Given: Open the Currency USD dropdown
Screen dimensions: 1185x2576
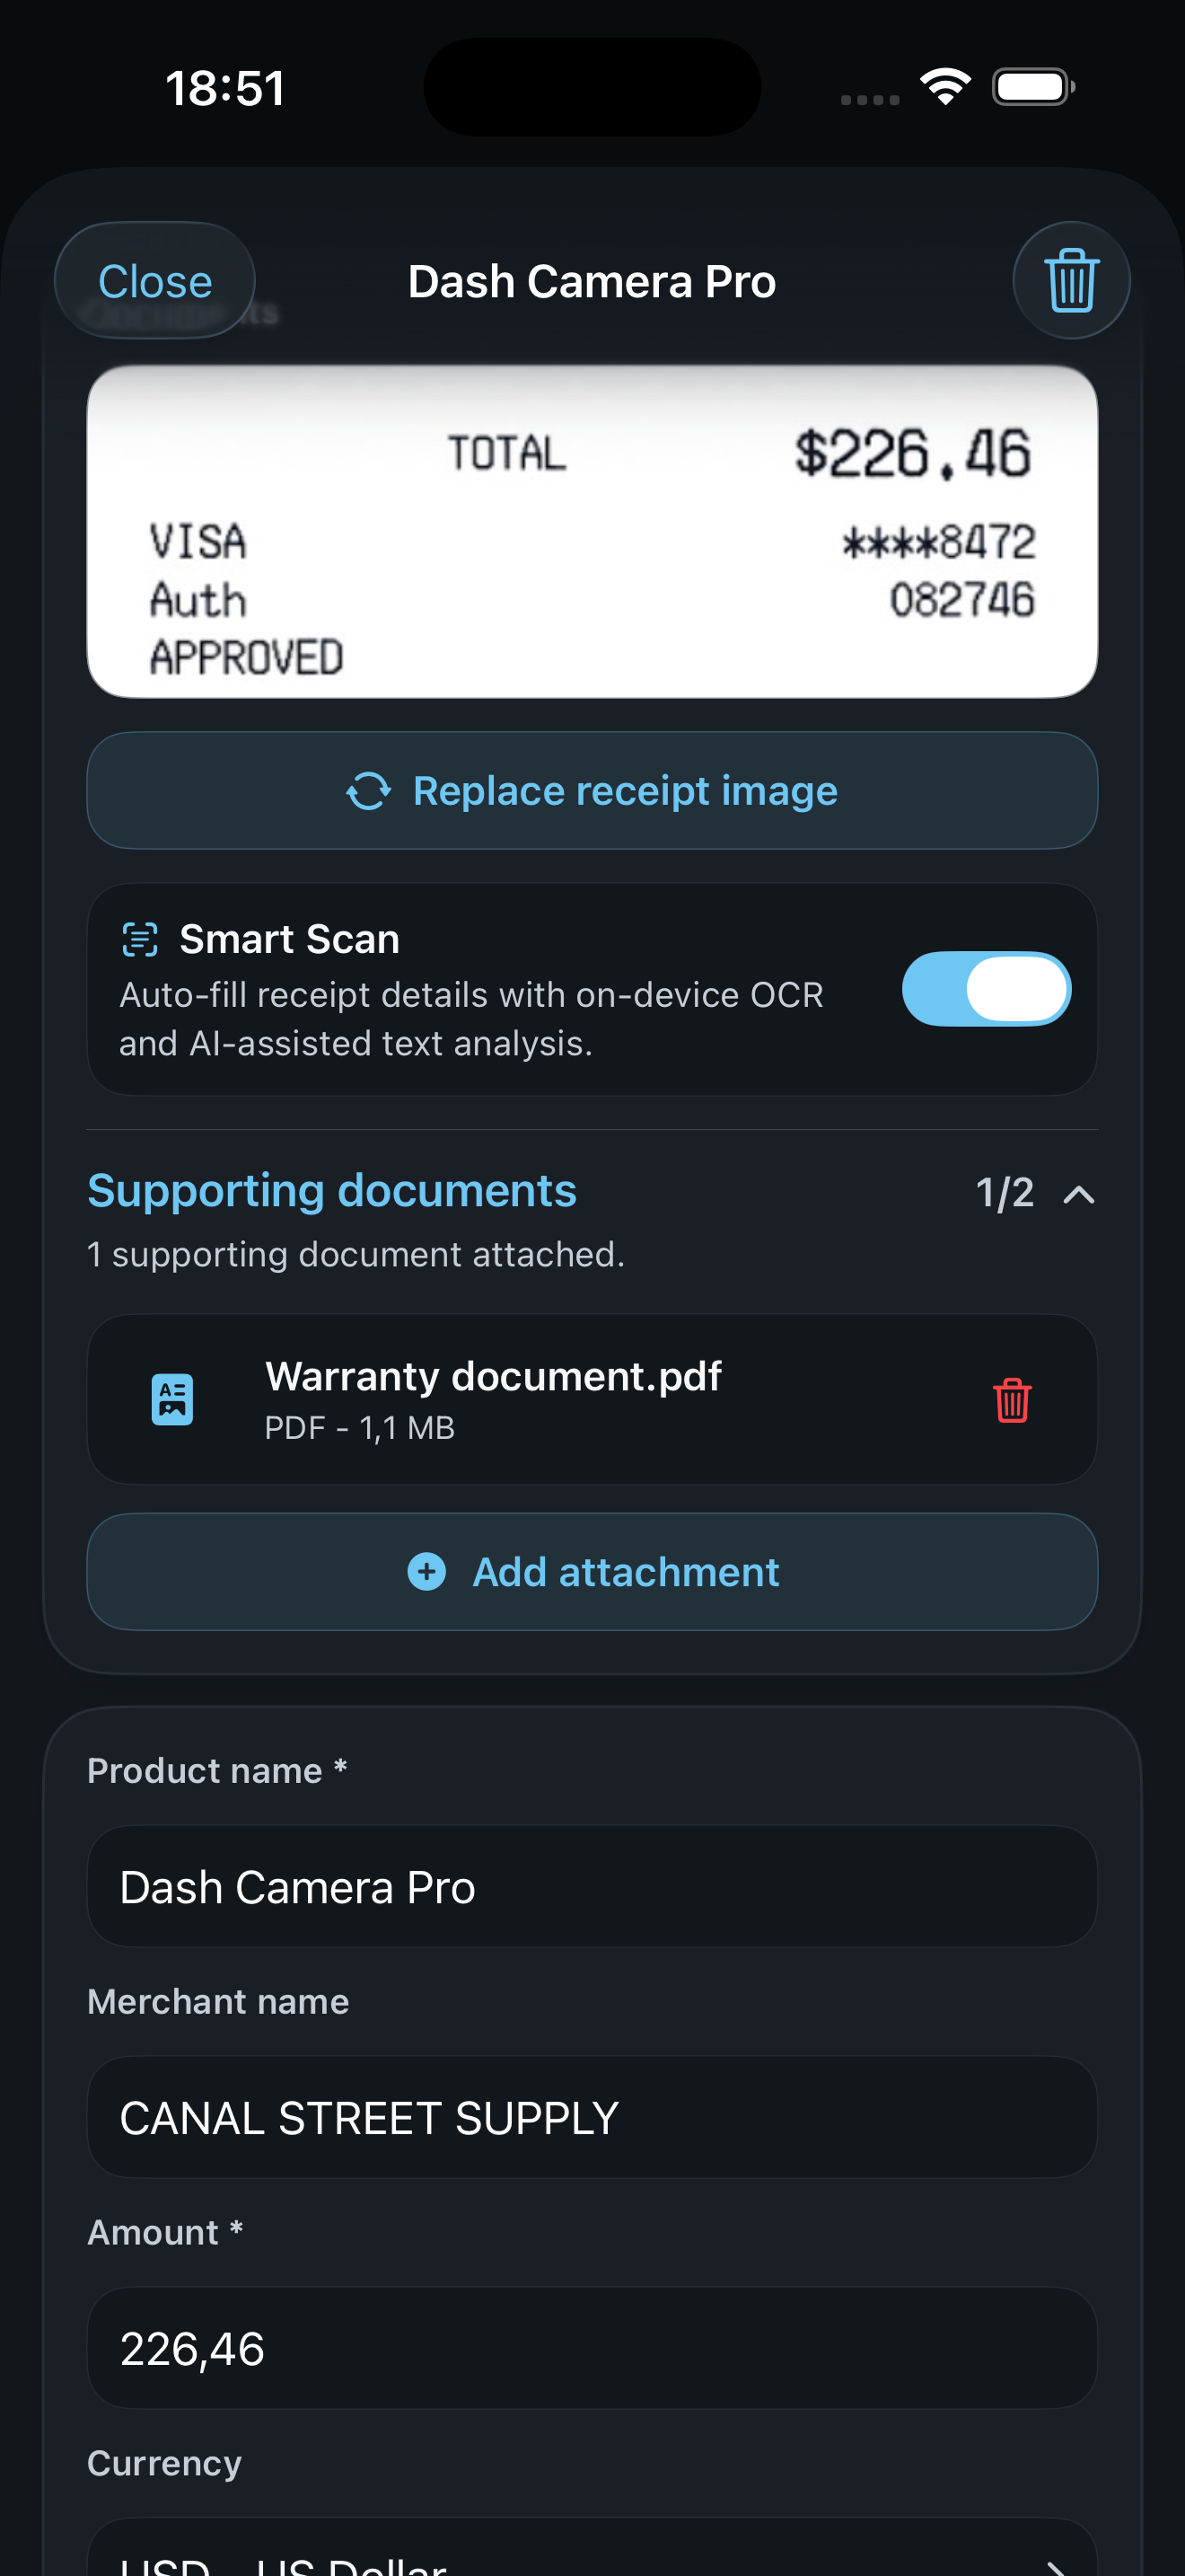Looking at the screenshot, I should coord(592,2547).
